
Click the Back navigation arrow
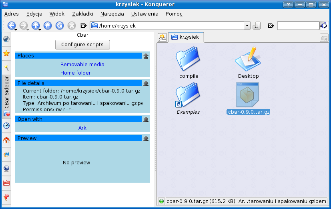[x=11, y=26]
